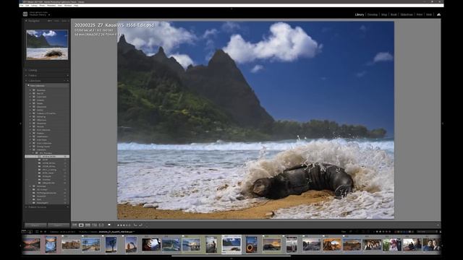Toggle the filmstrip filter switch
This screenshot has height=260, width=463.
coord(441,232)
